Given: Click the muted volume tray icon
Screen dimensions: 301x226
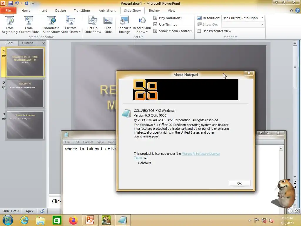Looking at the screenshot, I should coord(271,220).
